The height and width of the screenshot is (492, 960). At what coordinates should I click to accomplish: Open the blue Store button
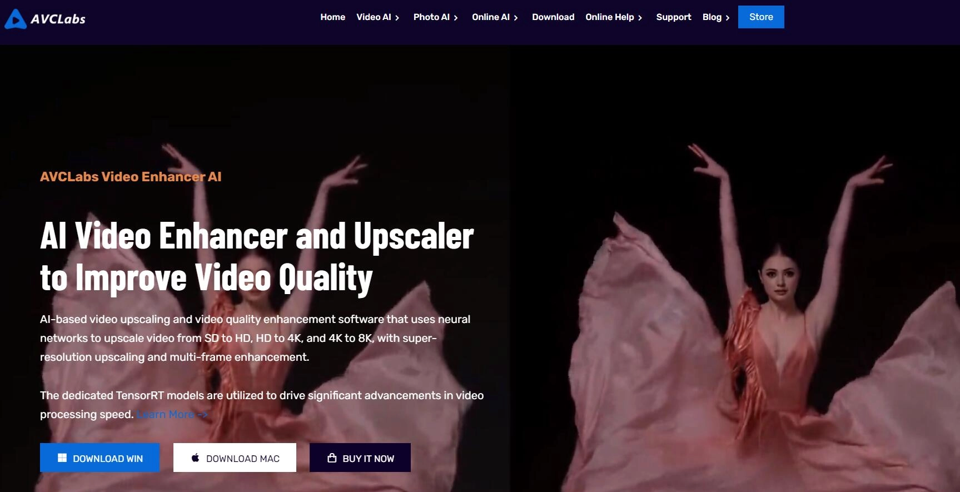[x=760, y=17]
